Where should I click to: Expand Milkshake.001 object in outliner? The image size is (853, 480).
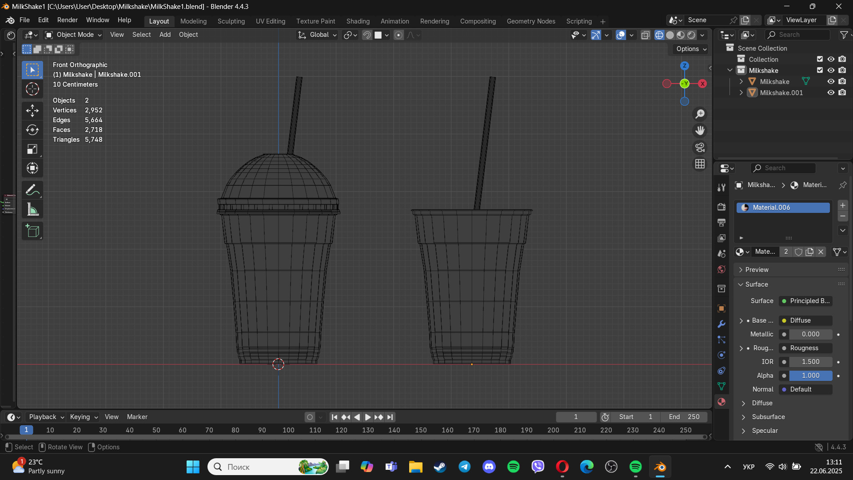click(x=741, y=92)
